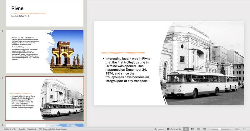The image size is (250, 131).
Task: Start Slide Show from status bar
Action: (205, 129)
